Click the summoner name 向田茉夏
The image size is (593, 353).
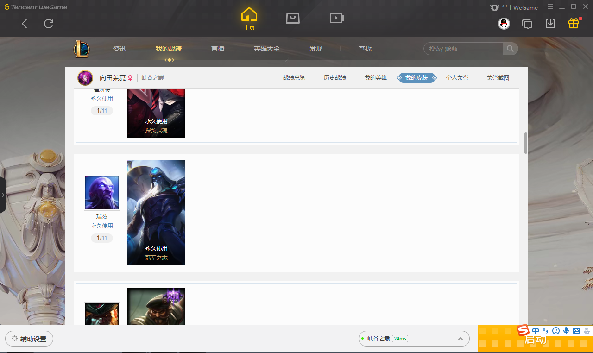pos(113,78)
